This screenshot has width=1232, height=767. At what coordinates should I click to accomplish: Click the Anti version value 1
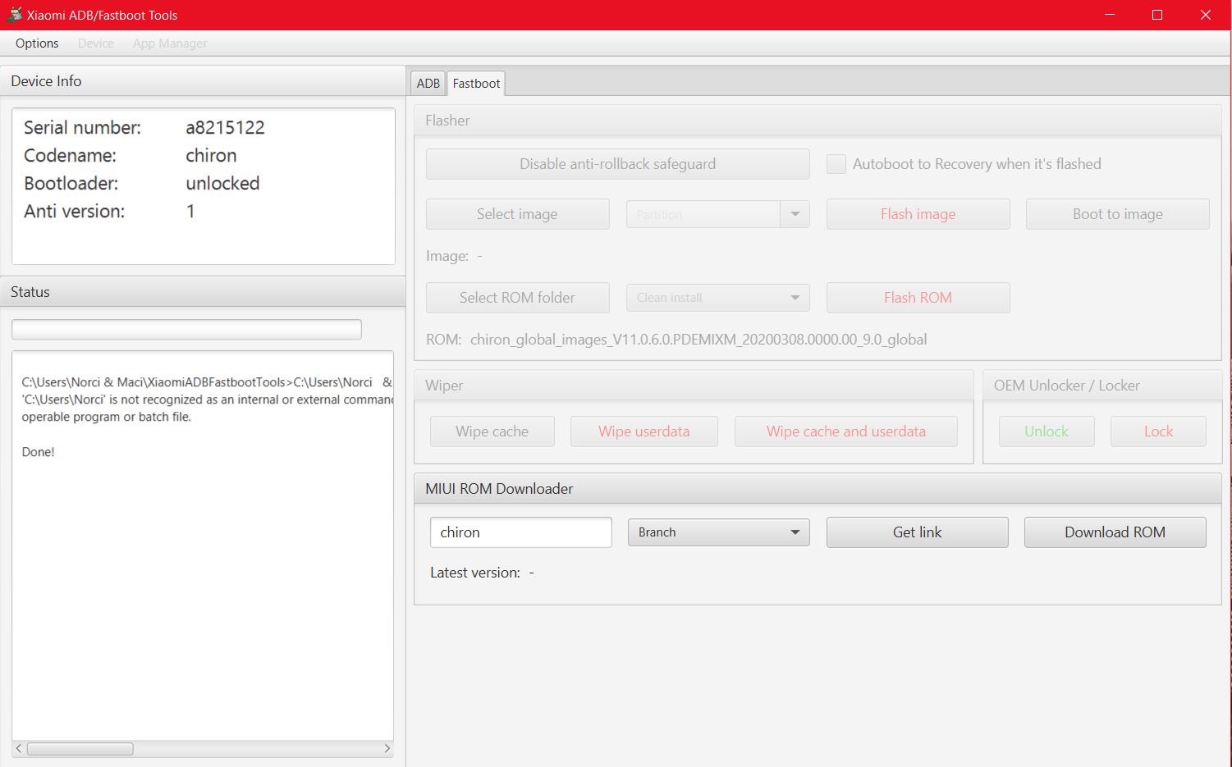click(x=190, y=212)
